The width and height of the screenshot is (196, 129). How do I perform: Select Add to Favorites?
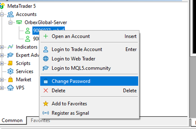[89, 104]
